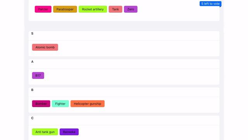248x140 pixels.
Task: Select the Panzer chip
Action: pyautogui.click(x=43, y=9)
